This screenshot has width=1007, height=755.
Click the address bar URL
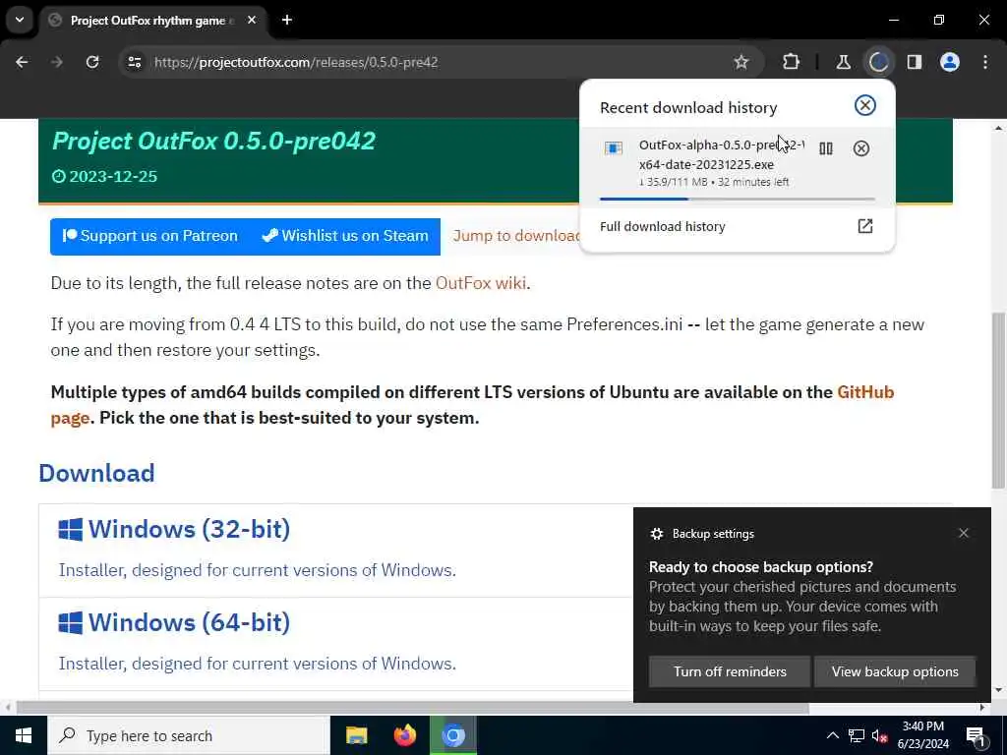click(x=296, y=62)
